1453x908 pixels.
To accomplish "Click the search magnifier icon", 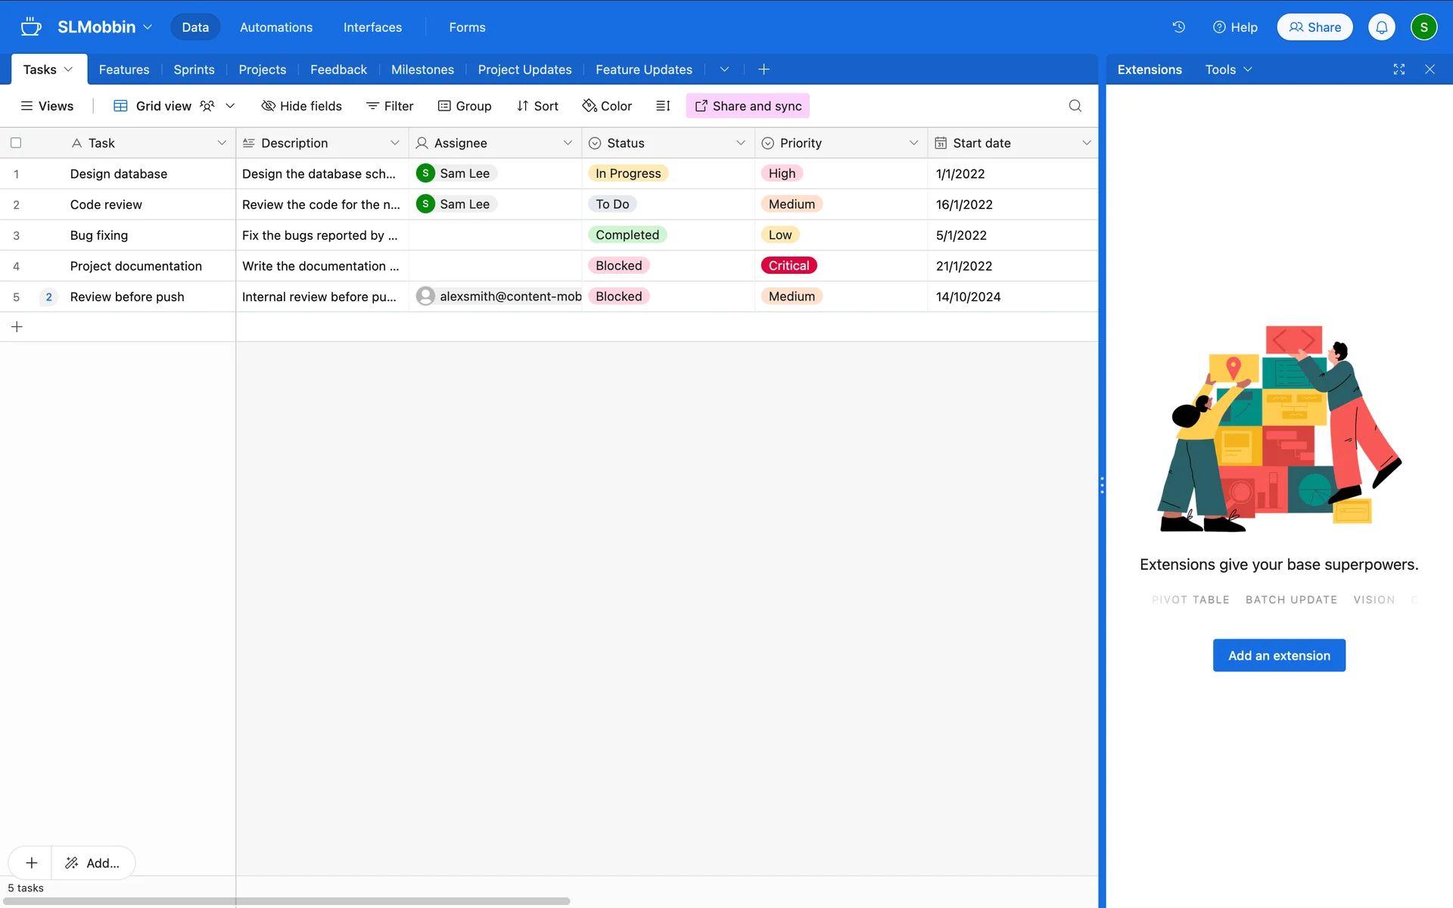I will [1075, 106].
